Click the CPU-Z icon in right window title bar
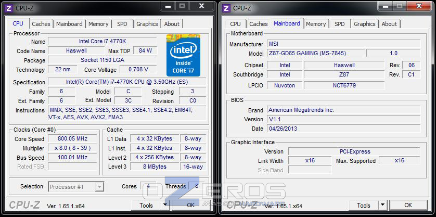The height and width of the screenshot is (217, 436). point(226,8)
